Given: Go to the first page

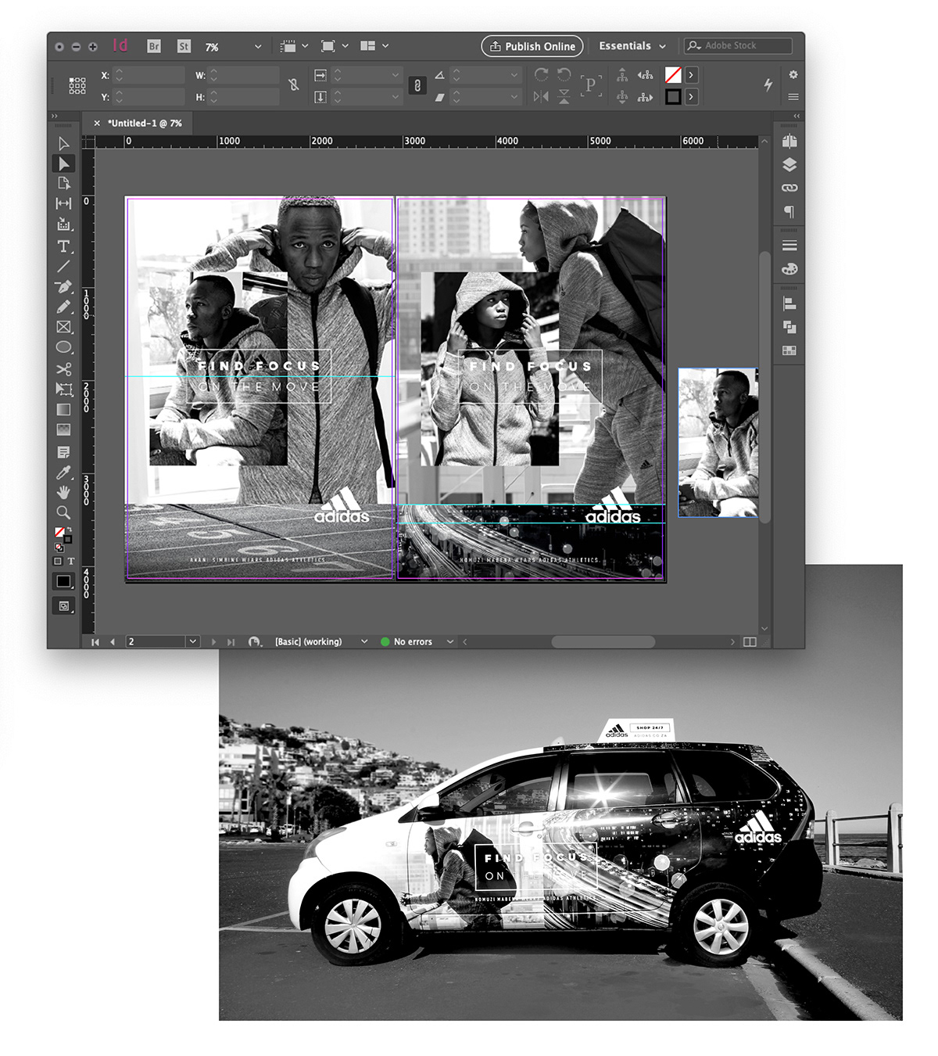Looking at the screenshot, I should [95, 641].
